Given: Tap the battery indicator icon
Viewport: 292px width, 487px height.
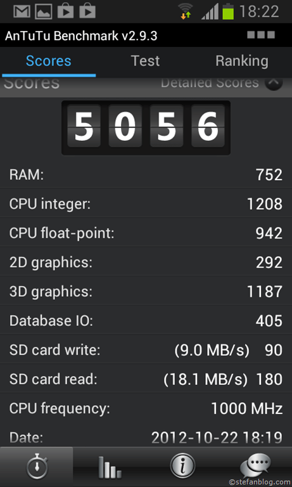Looking at the screenshot, I should (228, 11).
